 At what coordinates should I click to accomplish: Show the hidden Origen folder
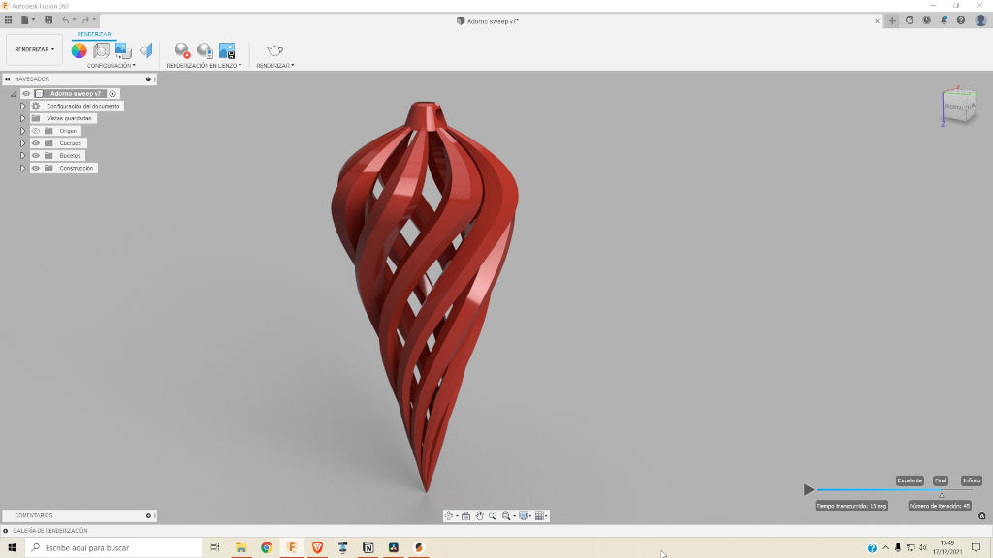click(x=36, y=131)
